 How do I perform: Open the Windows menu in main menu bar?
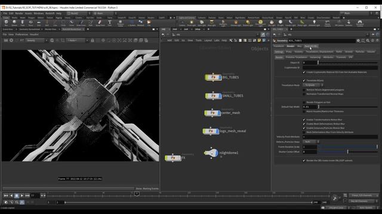click(x=38, y=13)
